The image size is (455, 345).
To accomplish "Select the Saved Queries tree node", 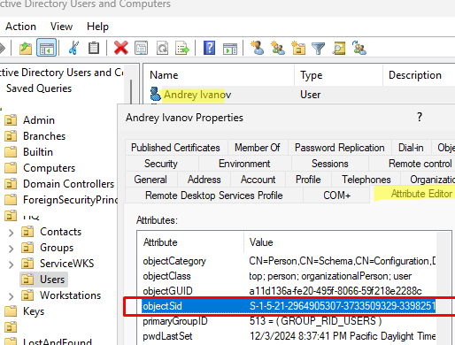I will click(x=39, y=88).
